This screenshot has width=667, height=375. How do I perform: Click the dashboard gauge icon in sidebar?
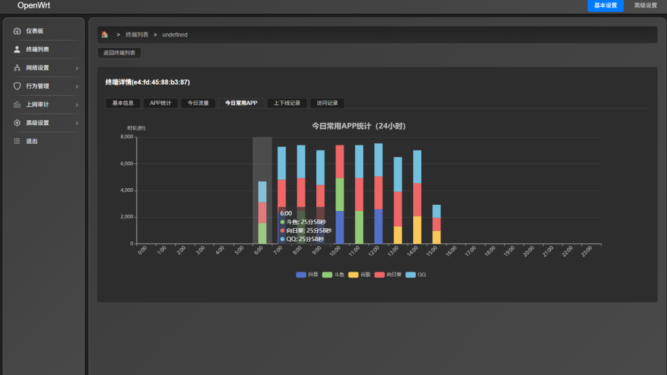click(x=17, y=31)
